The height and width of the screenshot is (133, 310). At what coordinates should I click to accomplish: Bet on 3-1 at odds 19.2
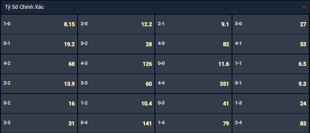(x=39, y=44)
